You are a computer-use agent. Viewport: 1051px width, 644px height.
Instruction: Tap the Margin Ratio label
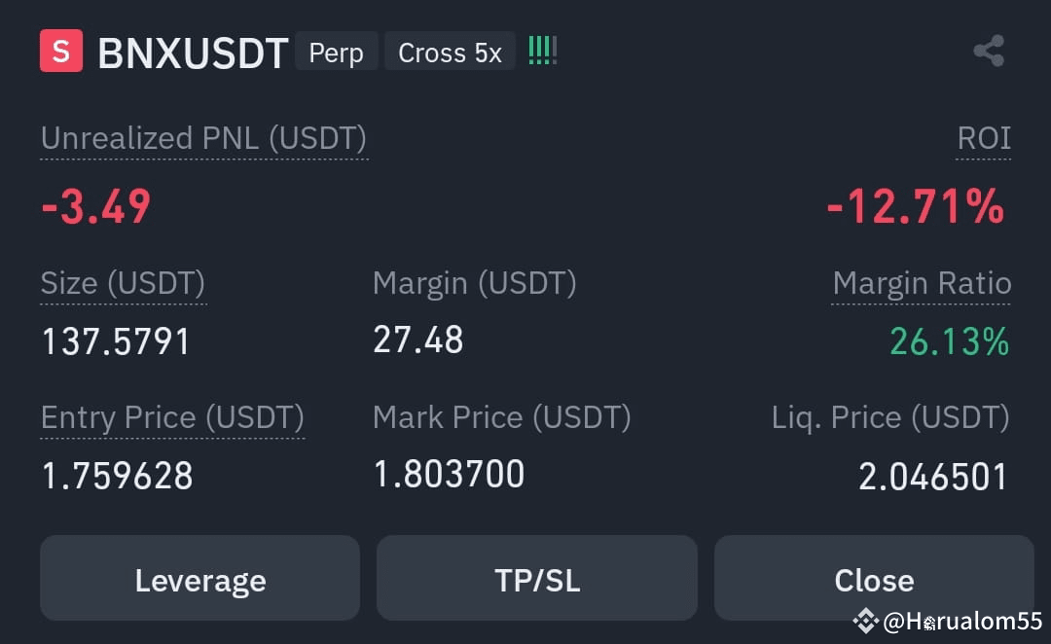point(922,283)
